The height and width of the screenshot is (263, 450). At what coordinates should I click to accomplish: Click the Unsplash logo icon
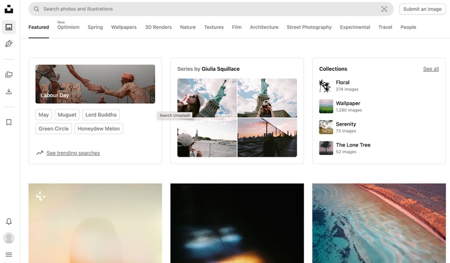[9, 9]
